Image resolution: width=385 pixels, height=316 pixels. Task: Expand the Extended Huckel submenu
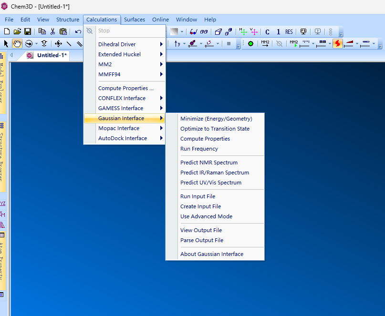click(x=125, y=54)
